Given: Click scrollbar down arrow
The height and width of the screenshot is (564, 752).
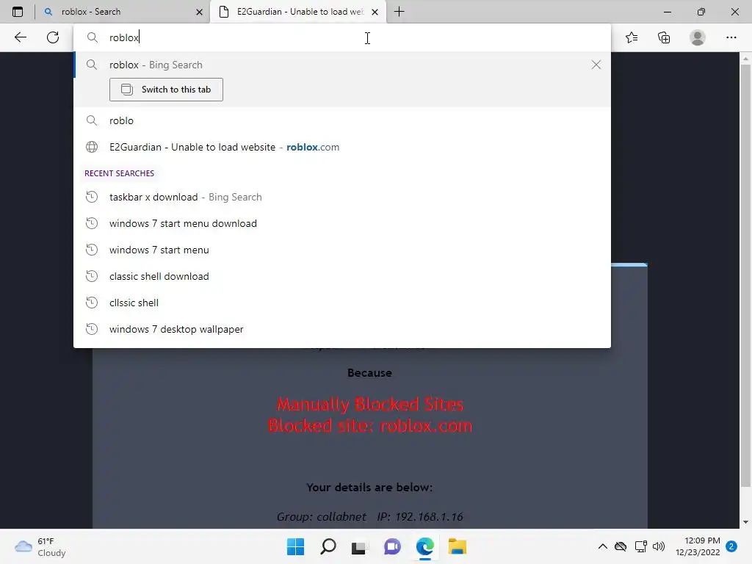Looking at the screenshot, I should point(745,522).
